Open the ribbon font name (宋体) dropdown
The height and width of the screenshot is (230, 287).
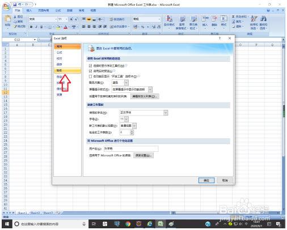tap(56, 19)
